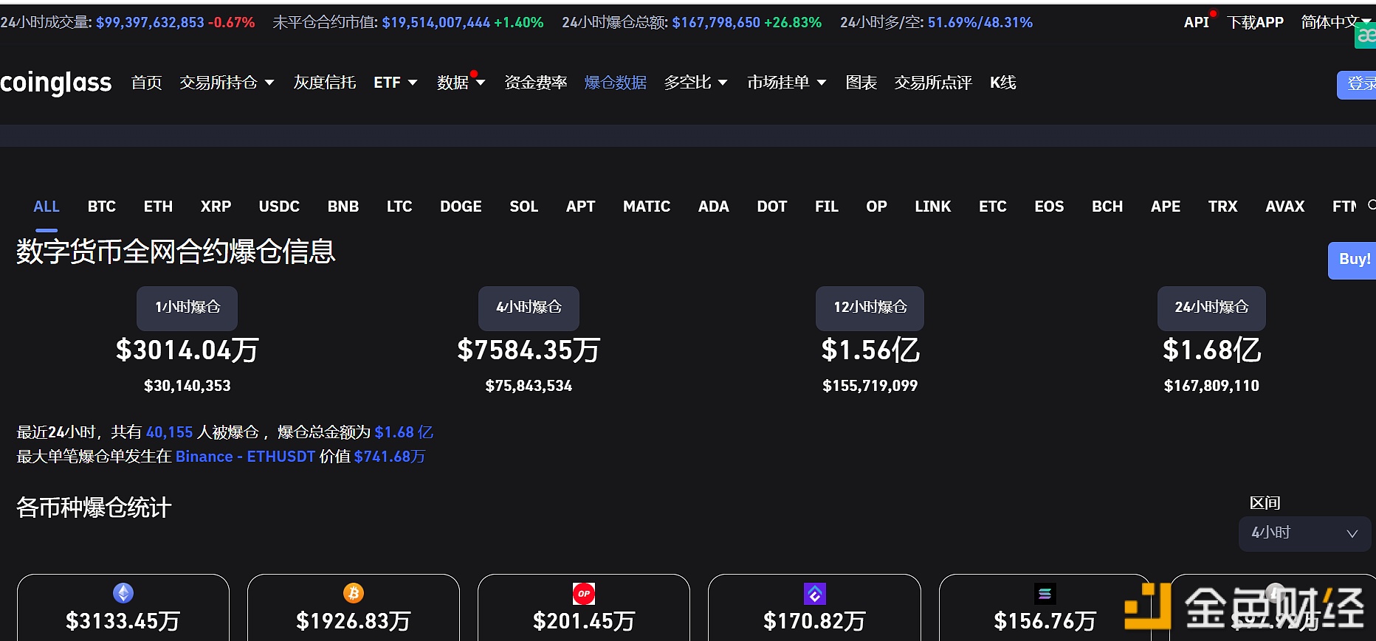Screen dimensions: 1376x641
Task: Switch to the DOGE tab
Action: coord(461,207)
